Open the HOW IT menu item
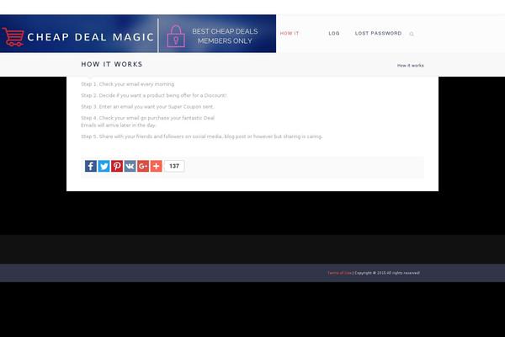This screenshot has height=337, width=505. pos(290,33)
